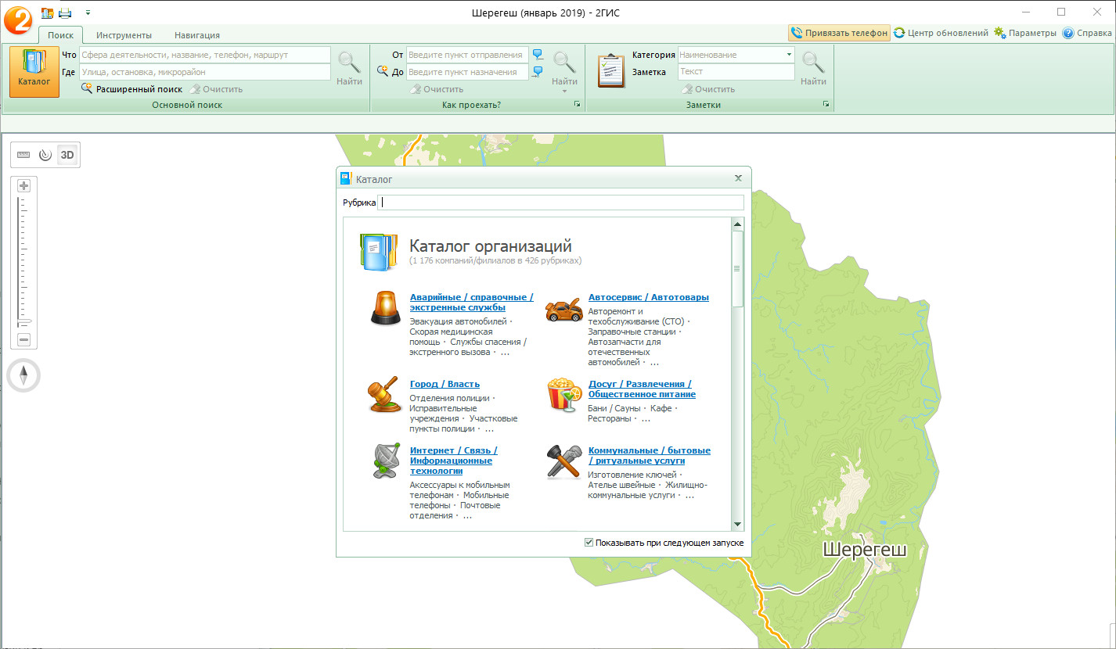Image resolution: width=1116 pixels, height=649 pixels.
Task: Click the orange siren emergency category icon
Action: click(x=385, y=307)
